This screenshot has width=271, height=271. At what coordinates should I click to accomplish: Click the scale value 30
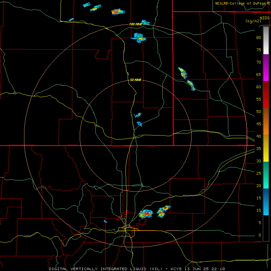259,161
